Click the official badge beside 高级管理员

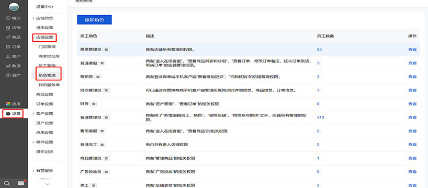pos(107,50)
